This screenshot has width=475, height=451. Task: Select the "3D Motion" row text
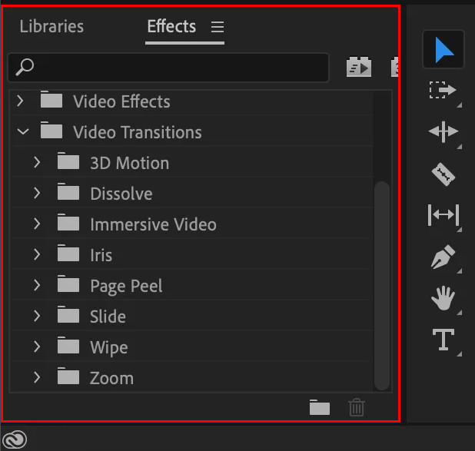(130, 163)
